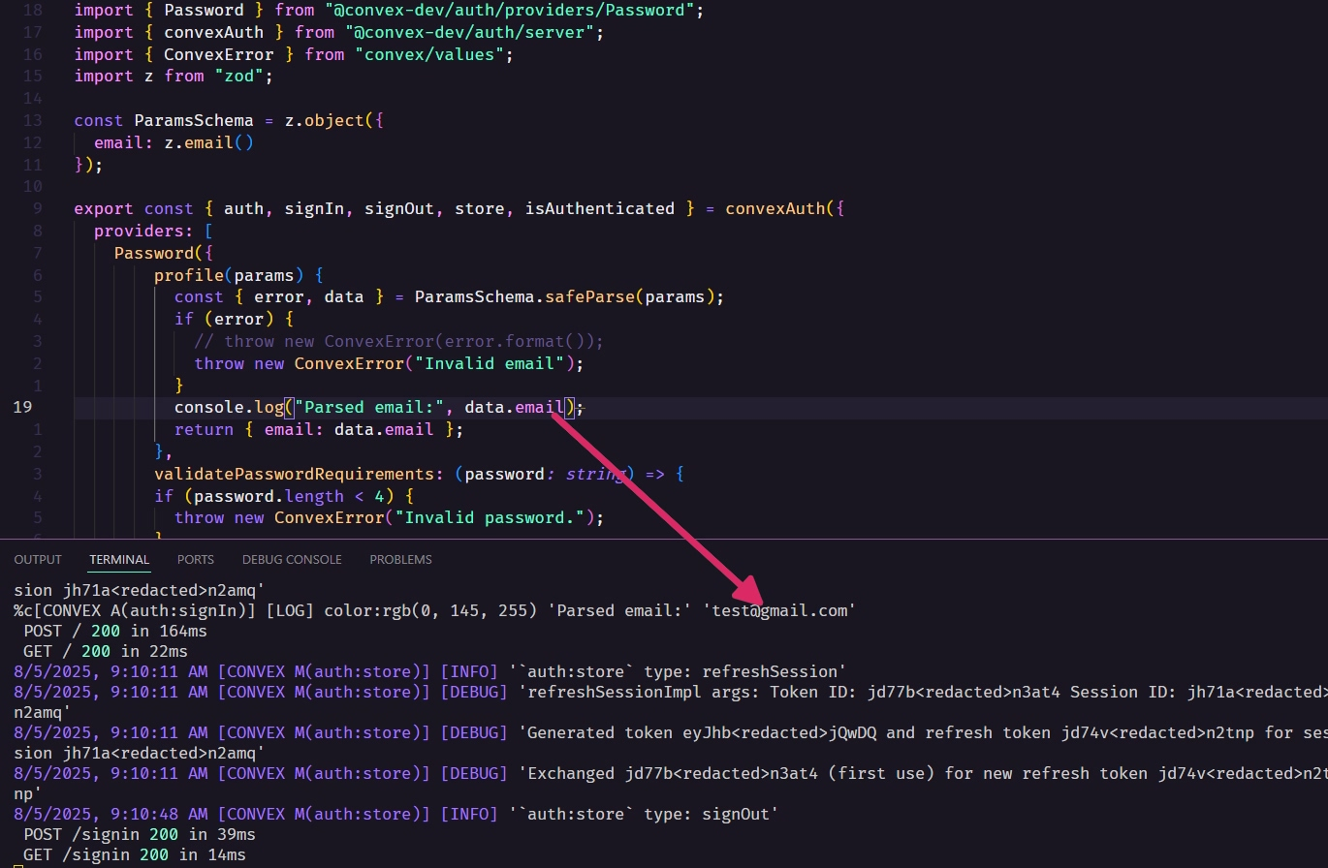The width and height of the screenshot is (1328, 868).
Task: Click the profile(params) method name
Action: (x=188, y=276)
